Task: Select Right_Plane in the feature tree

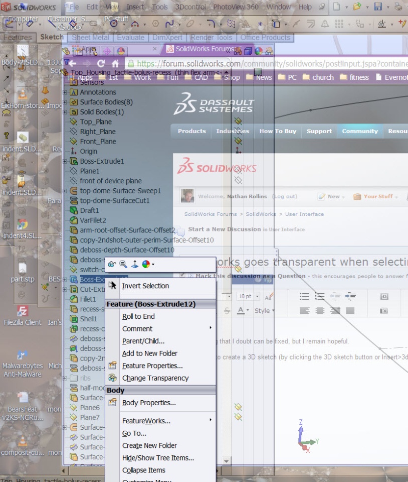Action: (98, 132)
